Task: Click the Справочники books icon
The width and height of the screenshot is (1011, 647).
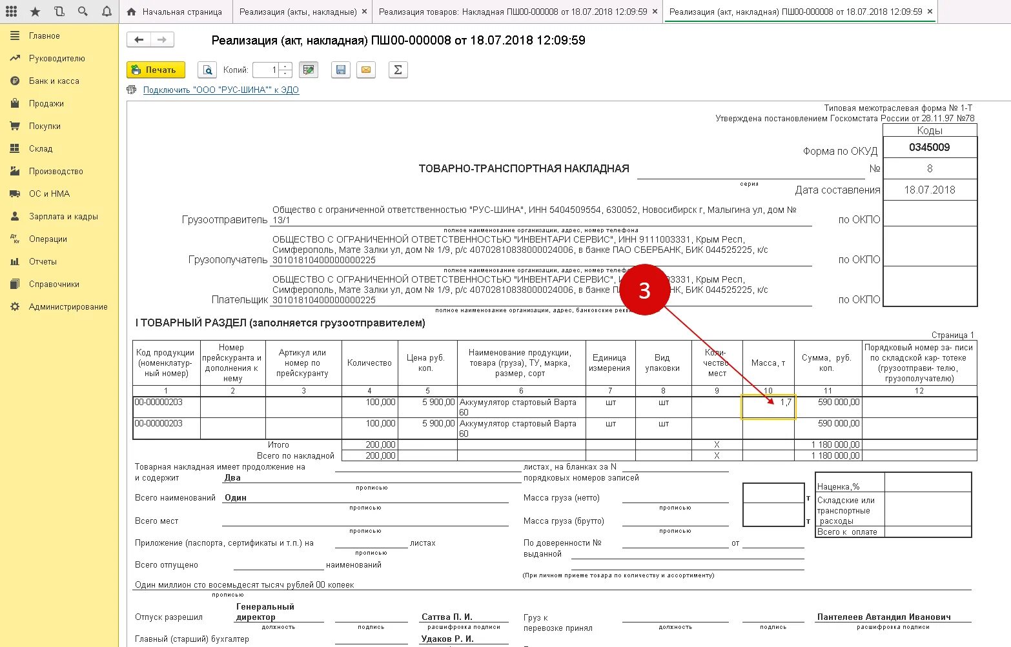Action: [15, 284]
